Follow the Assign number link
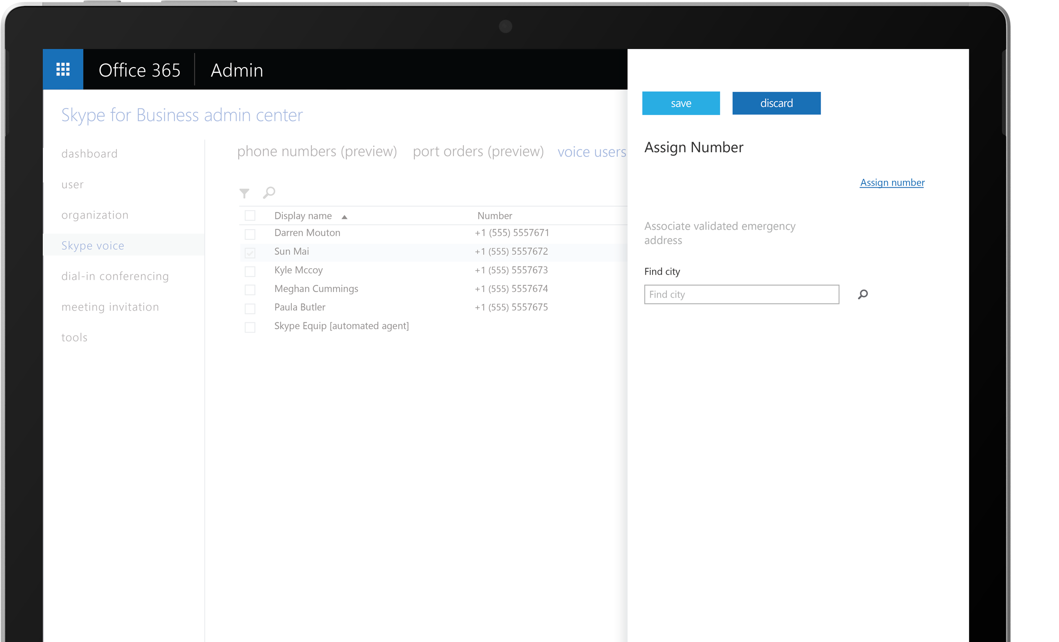Image resolution: width=1059 pixels, height=642 pixels. click(x=892, y=183)
